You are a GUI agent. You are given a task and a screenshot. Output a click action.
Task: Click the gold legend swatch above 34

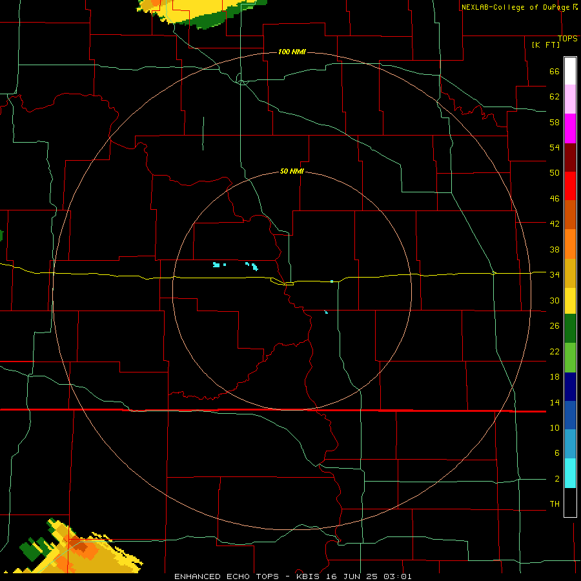[570, 273]
